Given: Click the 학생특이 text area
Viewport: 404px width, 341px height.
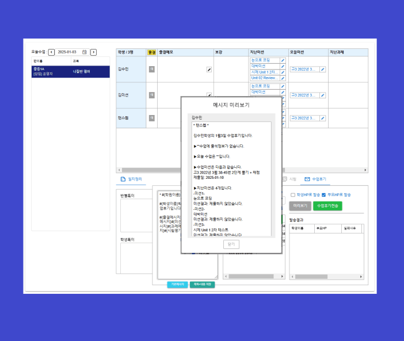Looking at the screenshot, I should 136,258.
